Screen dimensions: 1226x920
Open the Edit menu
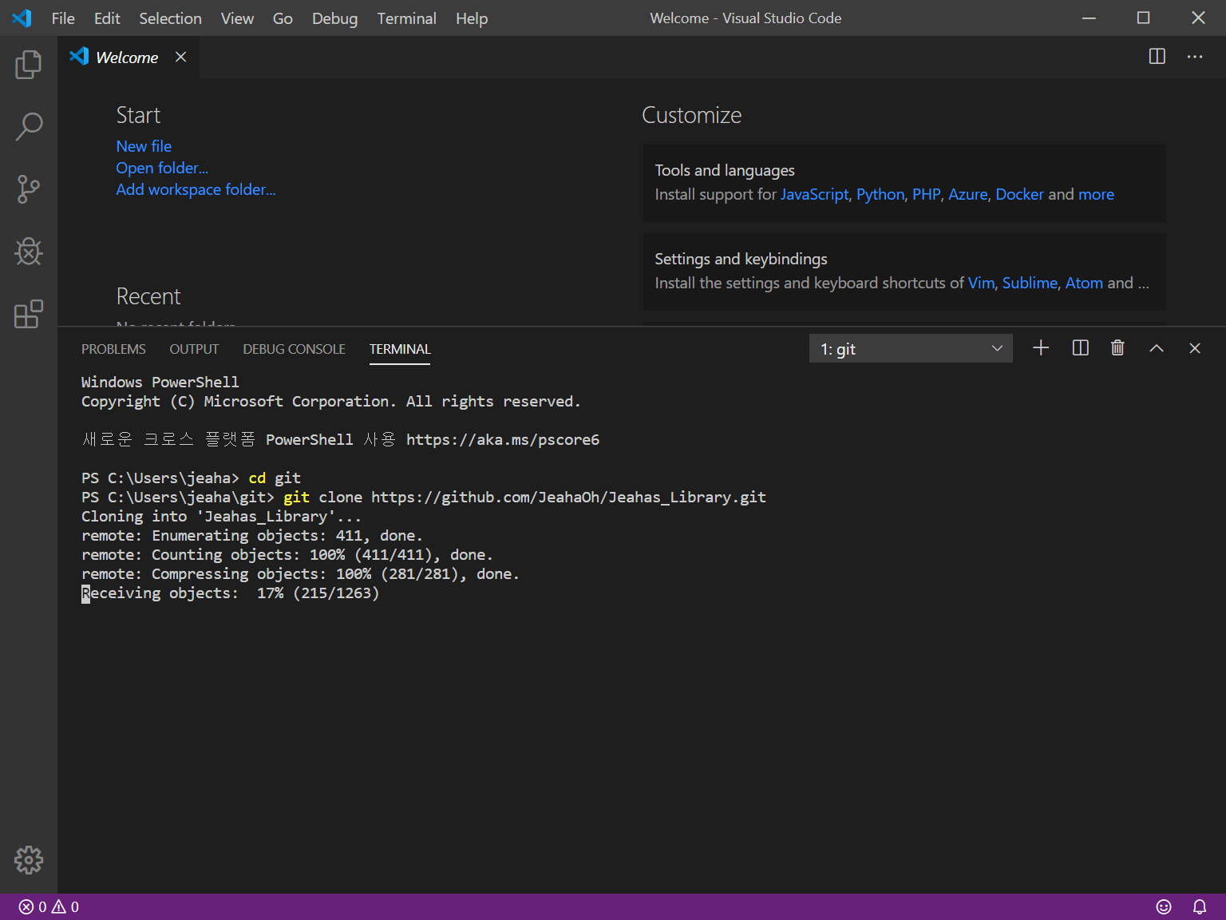pyautogui.click(x=107, y=18)
